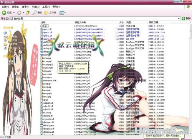This screenshot has width=192, height=140.
Task: Select the 30 KB help file icon
Action: coord(41,55)
